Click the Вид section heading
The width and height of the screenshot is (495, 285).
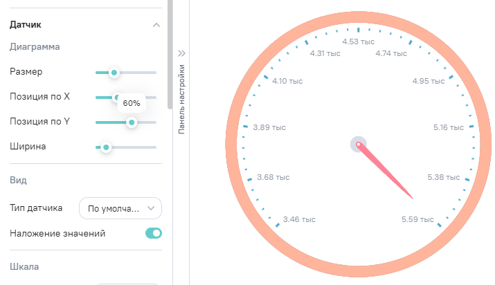click(19, 180)
